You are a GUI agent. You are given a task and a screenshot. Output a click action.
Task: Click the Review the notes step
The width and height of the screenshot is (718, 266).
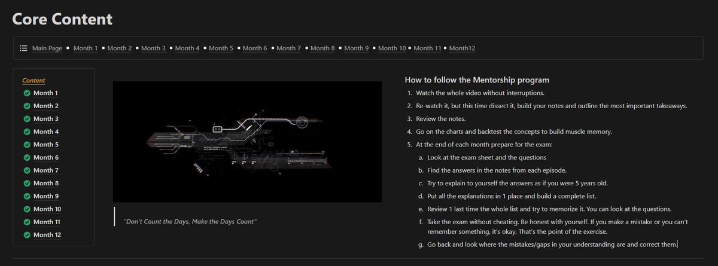(x=442, y=119)
